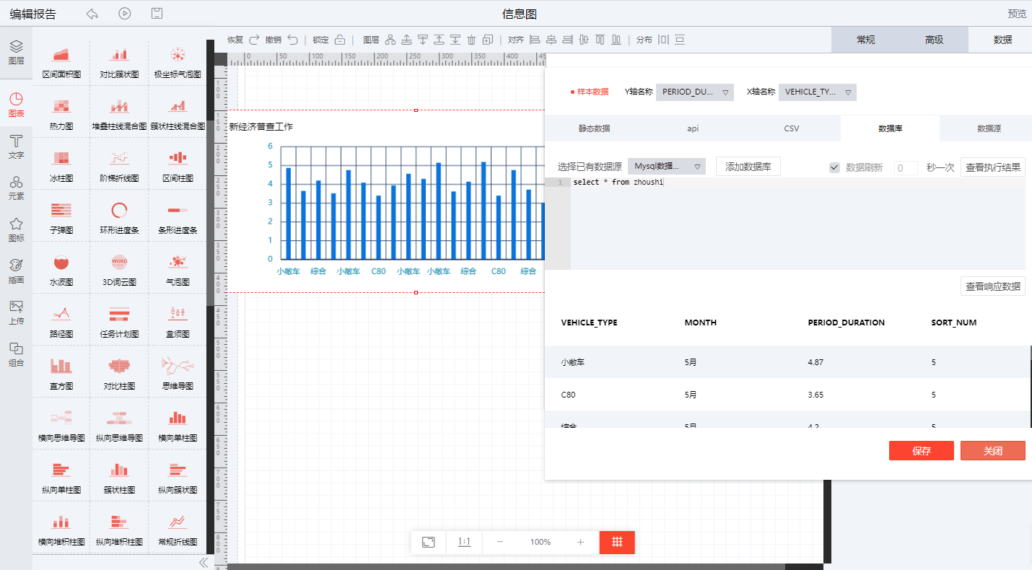Click the 样本数据 sample data label
Screen dimensions: 1032x570
click(x=590, y=92)
